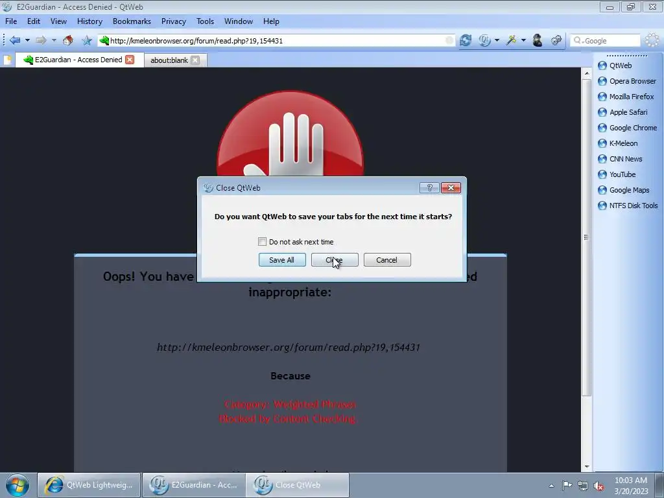Click the Save All button
This screenshot has height=498, width=664.
pyautogui.click(x=282, y=260)
